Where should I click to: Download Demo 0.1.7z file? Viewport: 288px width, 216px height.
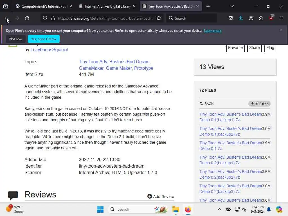(x=231, y=146)
